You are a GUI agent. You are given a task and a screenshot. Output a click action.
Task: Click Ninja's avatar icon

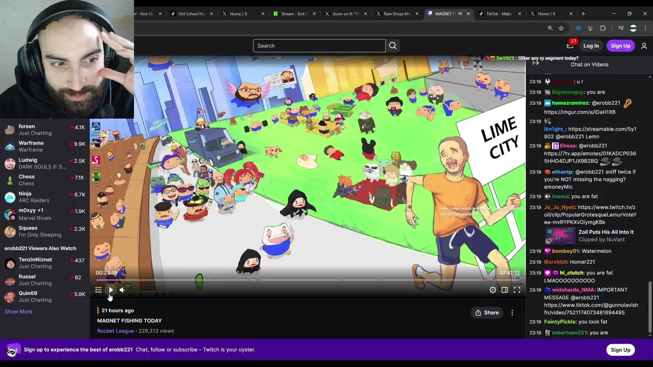click(x=10, y=197)
